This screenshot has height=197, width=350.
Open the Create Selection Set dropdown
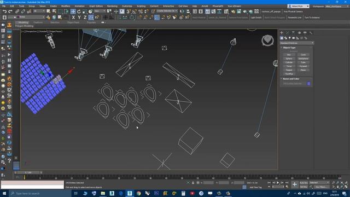tap(167, 11)
